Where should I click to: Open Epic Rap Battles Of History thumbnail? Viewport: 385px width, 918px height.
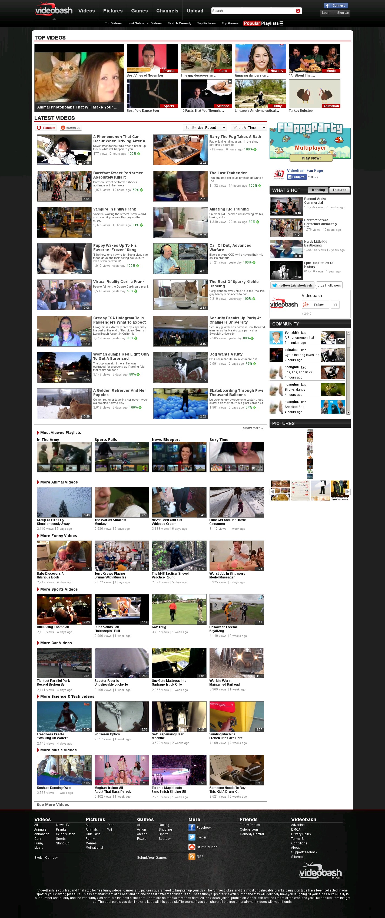pyautogui.click(x=286, y=270)
